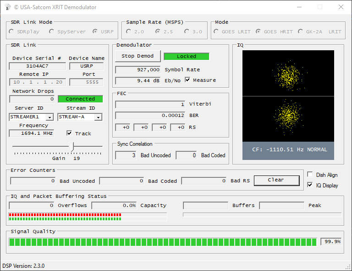The image size is (352, 271).
Task: Click the BER value field 0.00012
Action: click(x=150, y=116)
